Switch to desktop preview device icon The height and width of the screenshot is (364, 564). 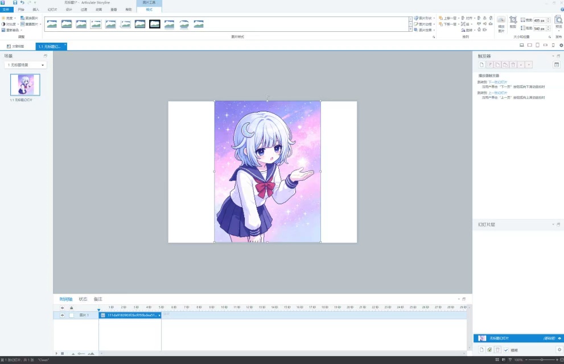pyautogui.click(x=521, y=45)
